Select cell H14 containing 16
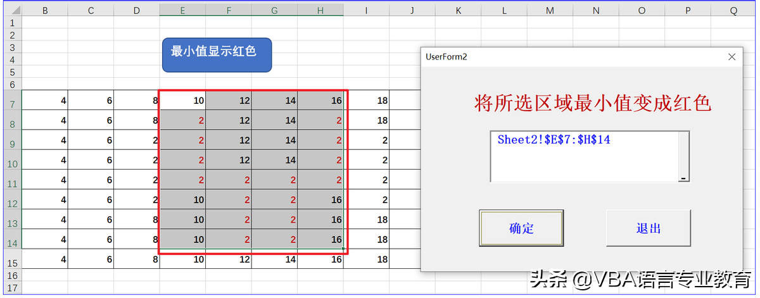 pyautogui.click(x=320, y=239)
